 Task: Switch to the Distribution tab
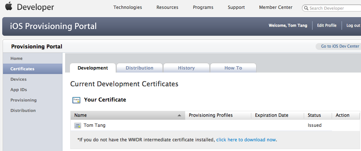[139, 68]
